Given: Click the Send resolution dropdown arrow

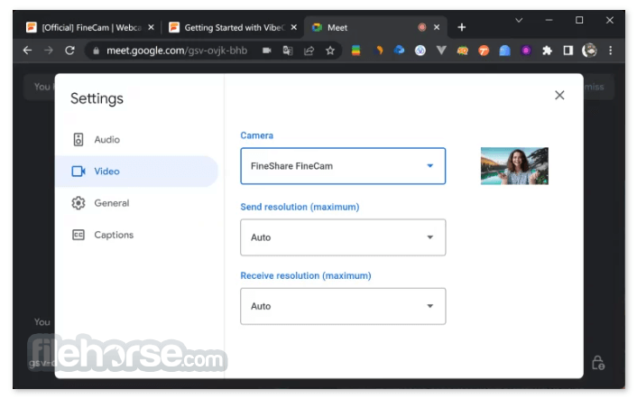Looking at the screenshot, I should point(429,237).
